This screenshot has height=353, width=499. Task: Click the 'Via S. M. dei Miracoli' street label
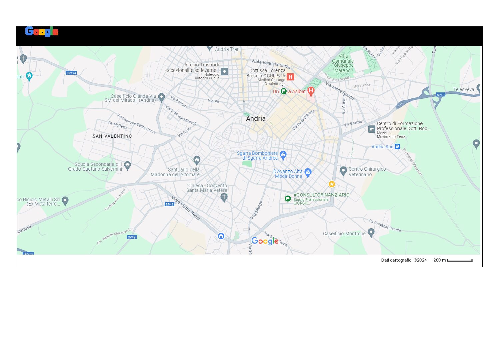click(x=181, y=115)
